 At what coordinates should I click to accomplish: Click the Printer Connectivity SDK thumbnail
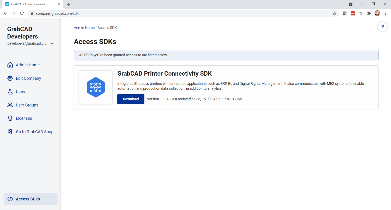tap(96, 87)
